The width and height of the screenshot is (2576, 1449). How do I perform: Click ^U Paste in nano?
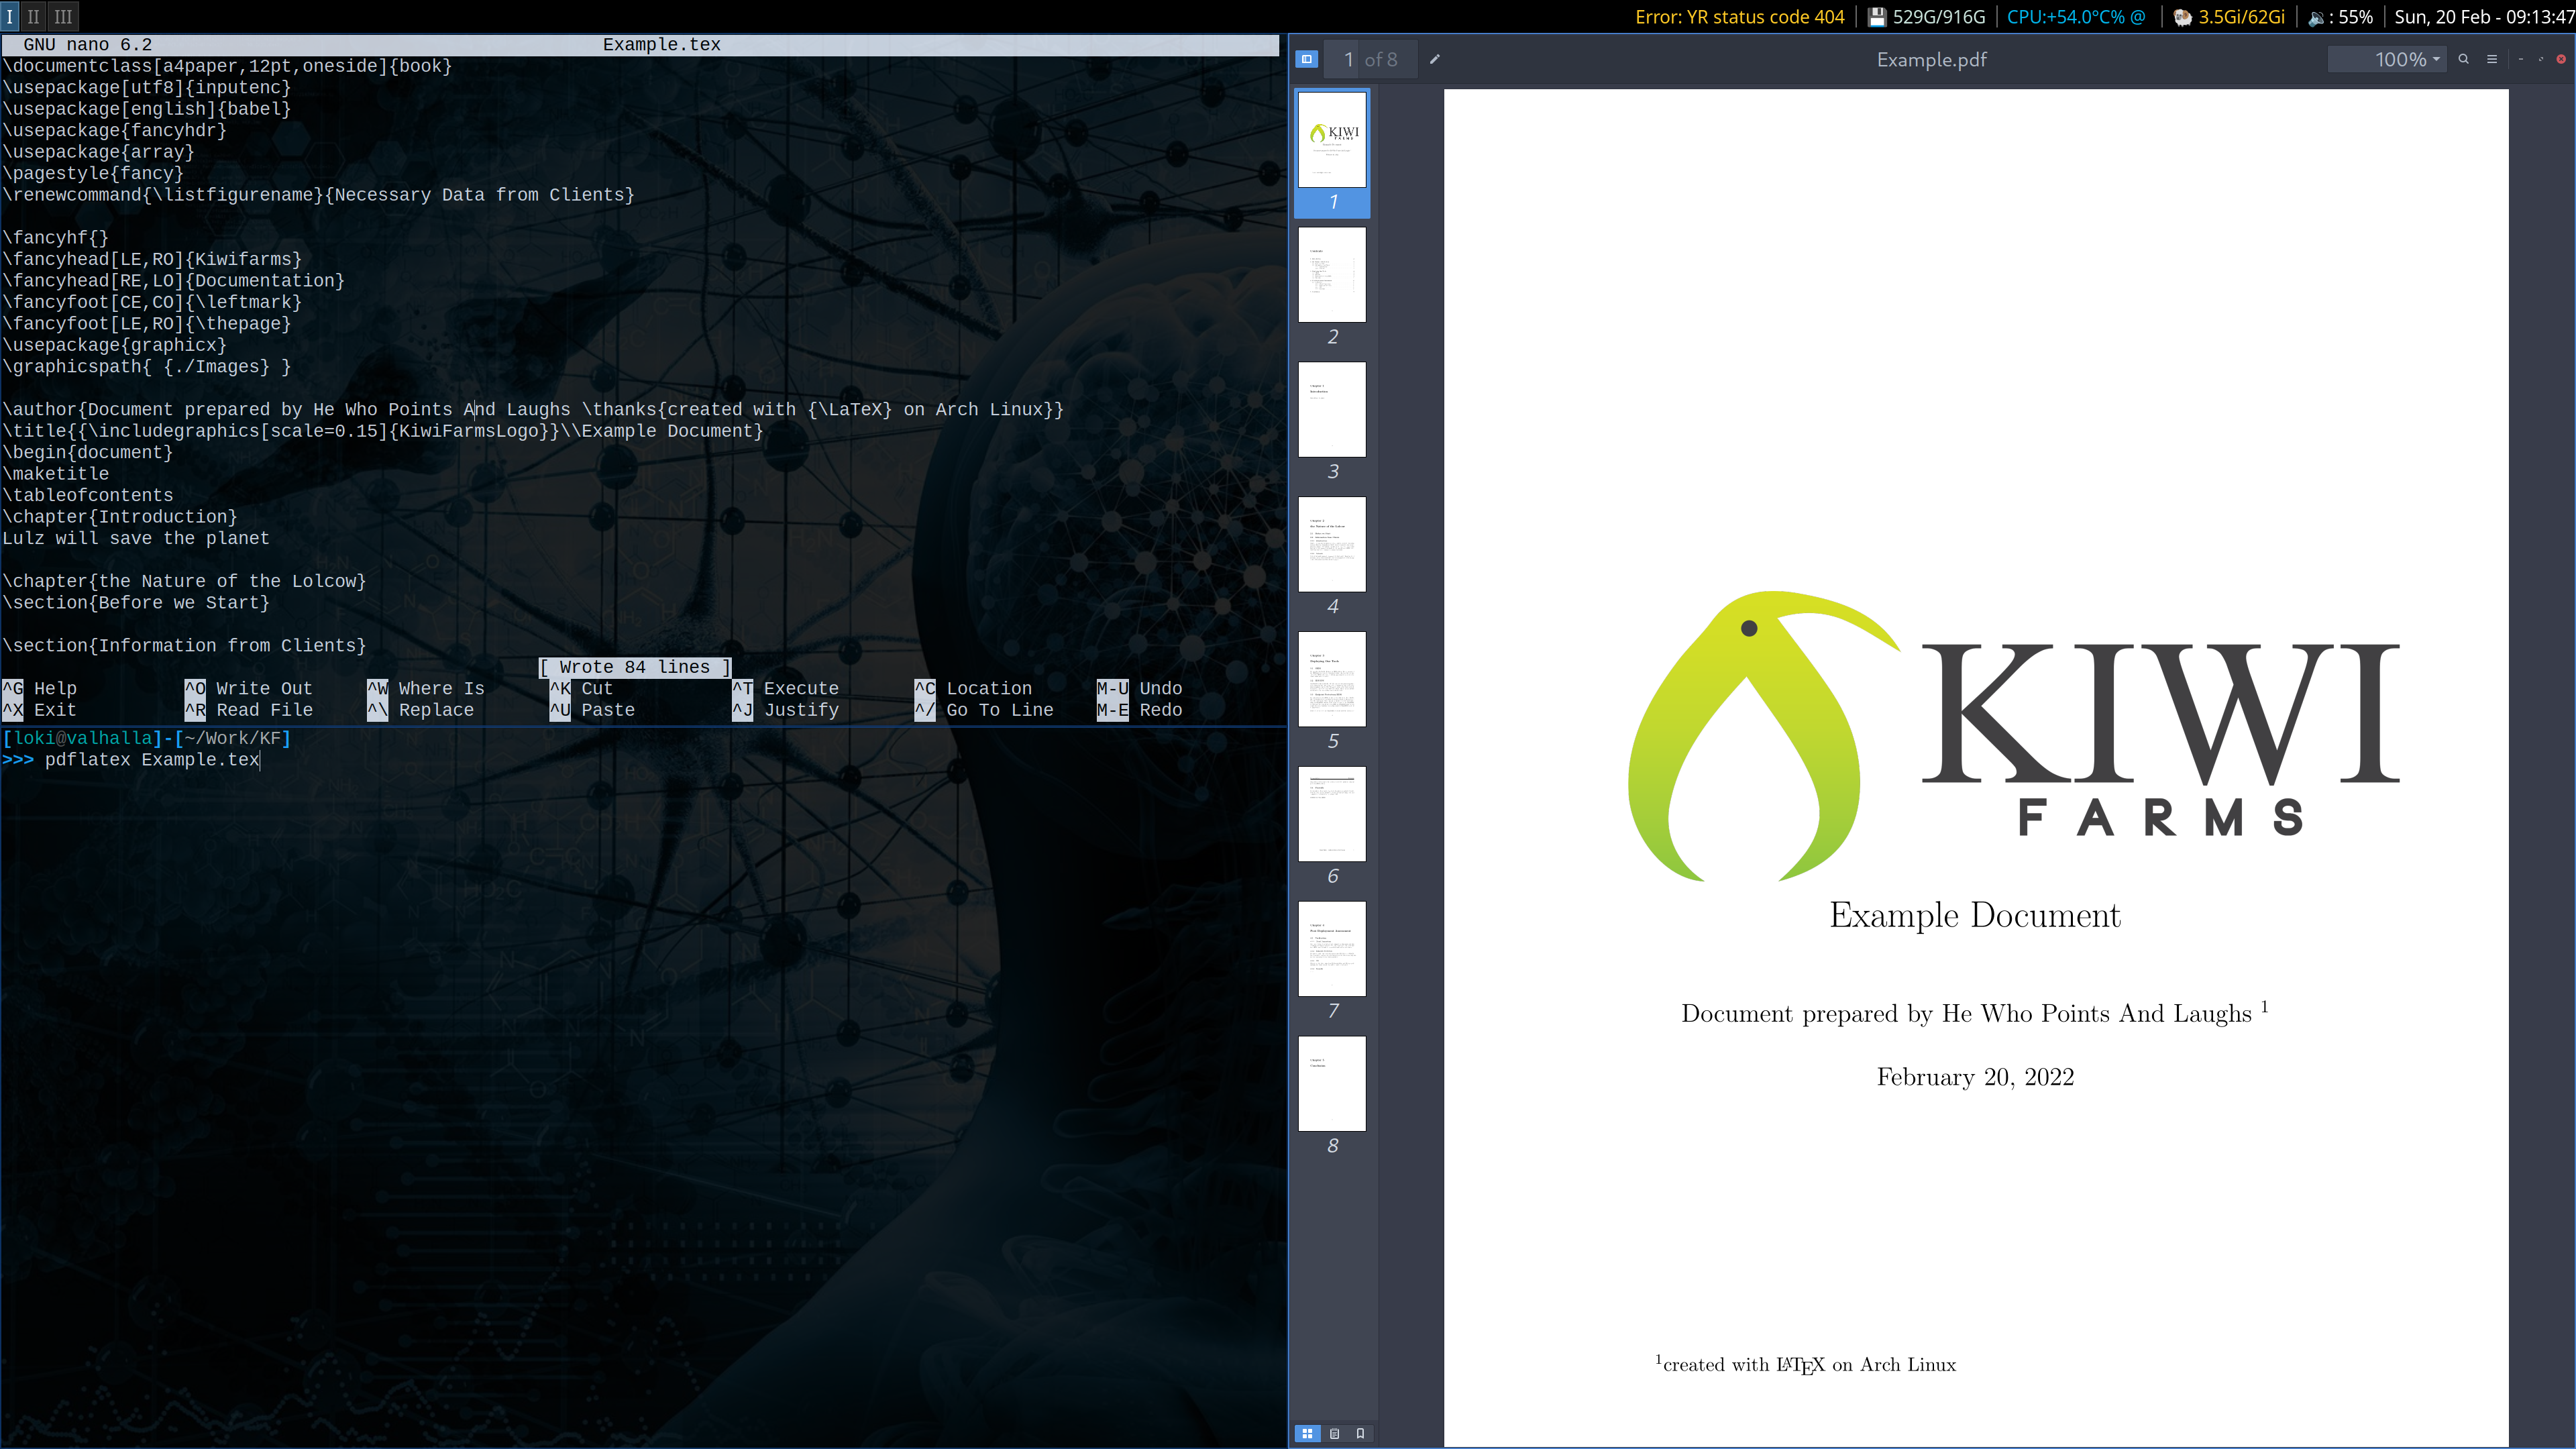click(592, 710)
